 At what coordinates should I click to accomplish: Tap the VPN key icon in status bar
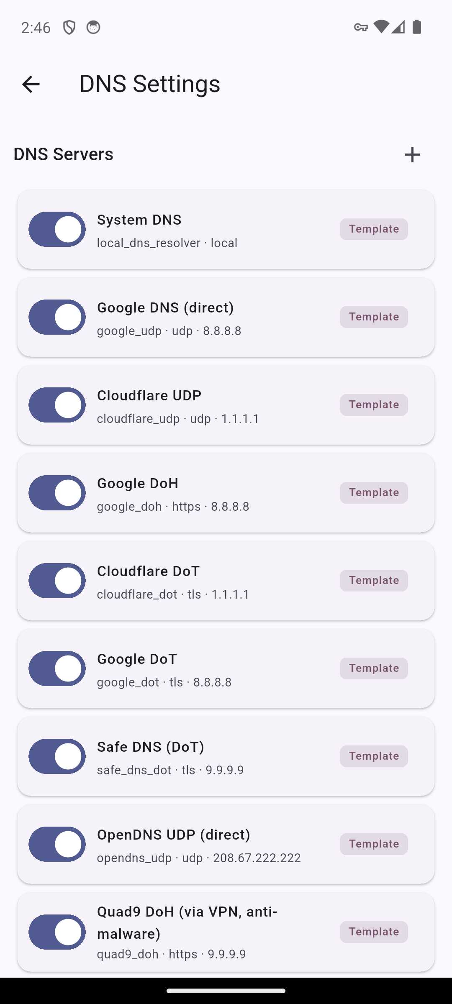[x=360, y=28]
